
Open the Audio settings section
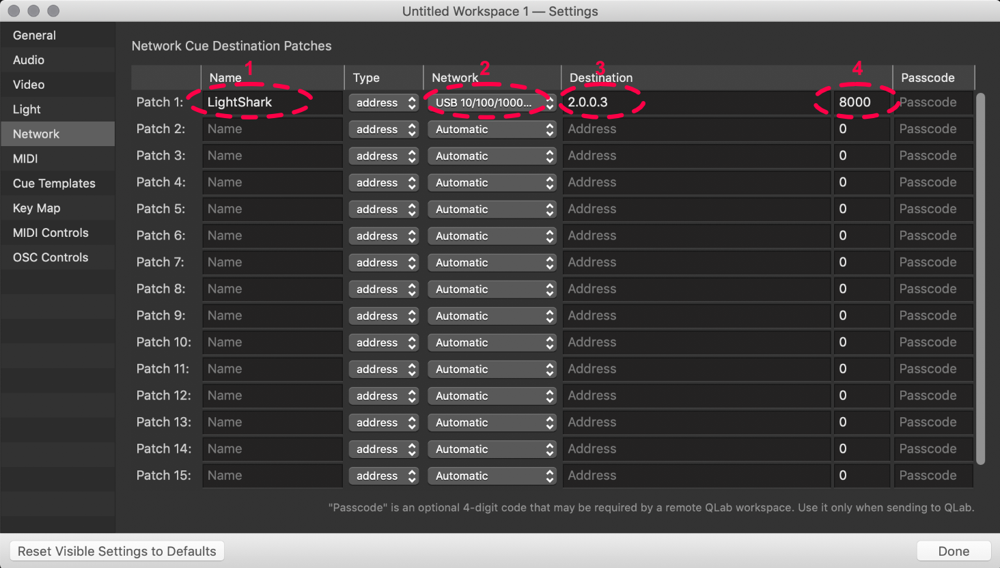57,60
